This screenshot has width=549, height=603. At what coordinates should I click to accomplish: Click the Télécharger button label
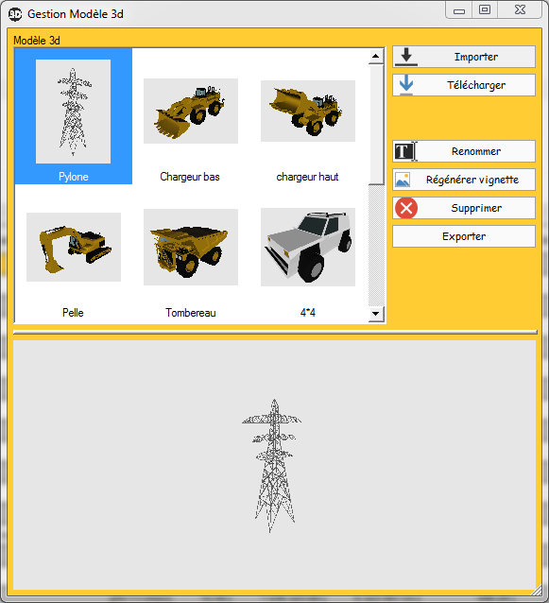click(476, 85)
